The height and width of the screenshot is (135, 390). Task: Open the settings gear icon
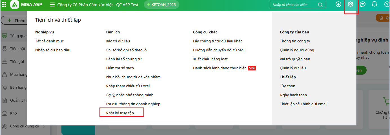click(x=351, y=4)
